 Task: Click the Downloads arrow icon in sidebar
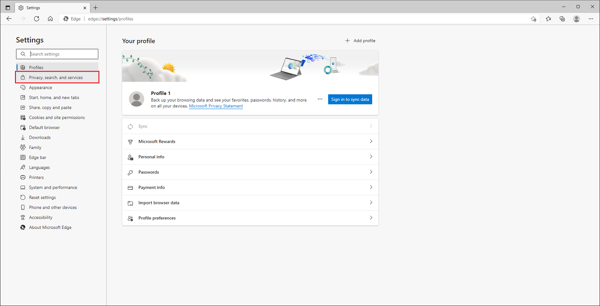coord(23,137)
